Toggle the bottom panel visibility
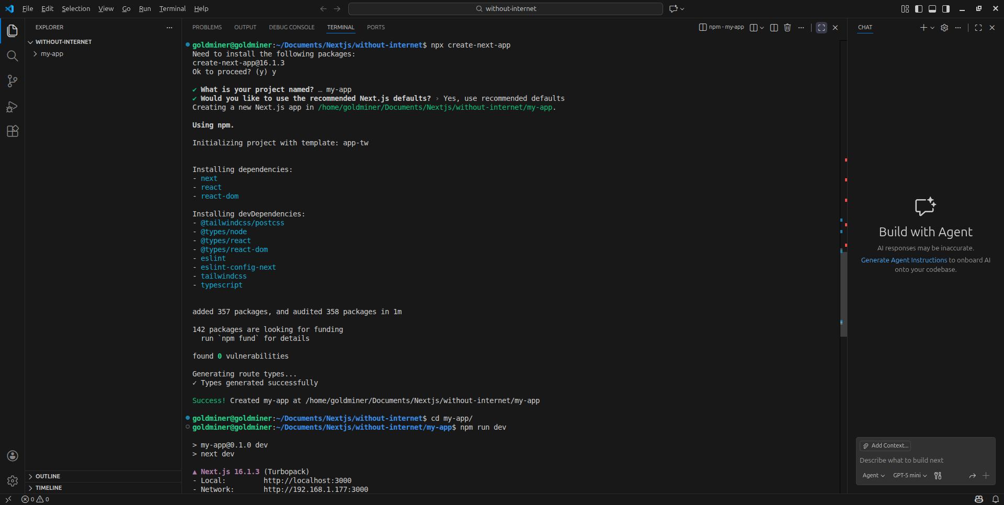Viewport: 1004px width, 505px height. [x=932, y=9]
